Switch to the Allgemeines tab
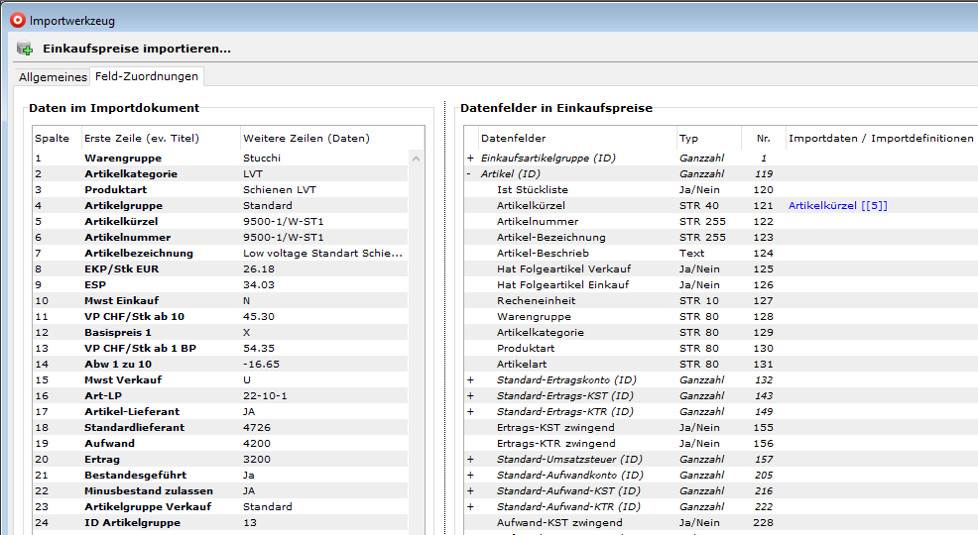Image resolution: width=978 pixels, height=535 pixels. tap(53, 77)
